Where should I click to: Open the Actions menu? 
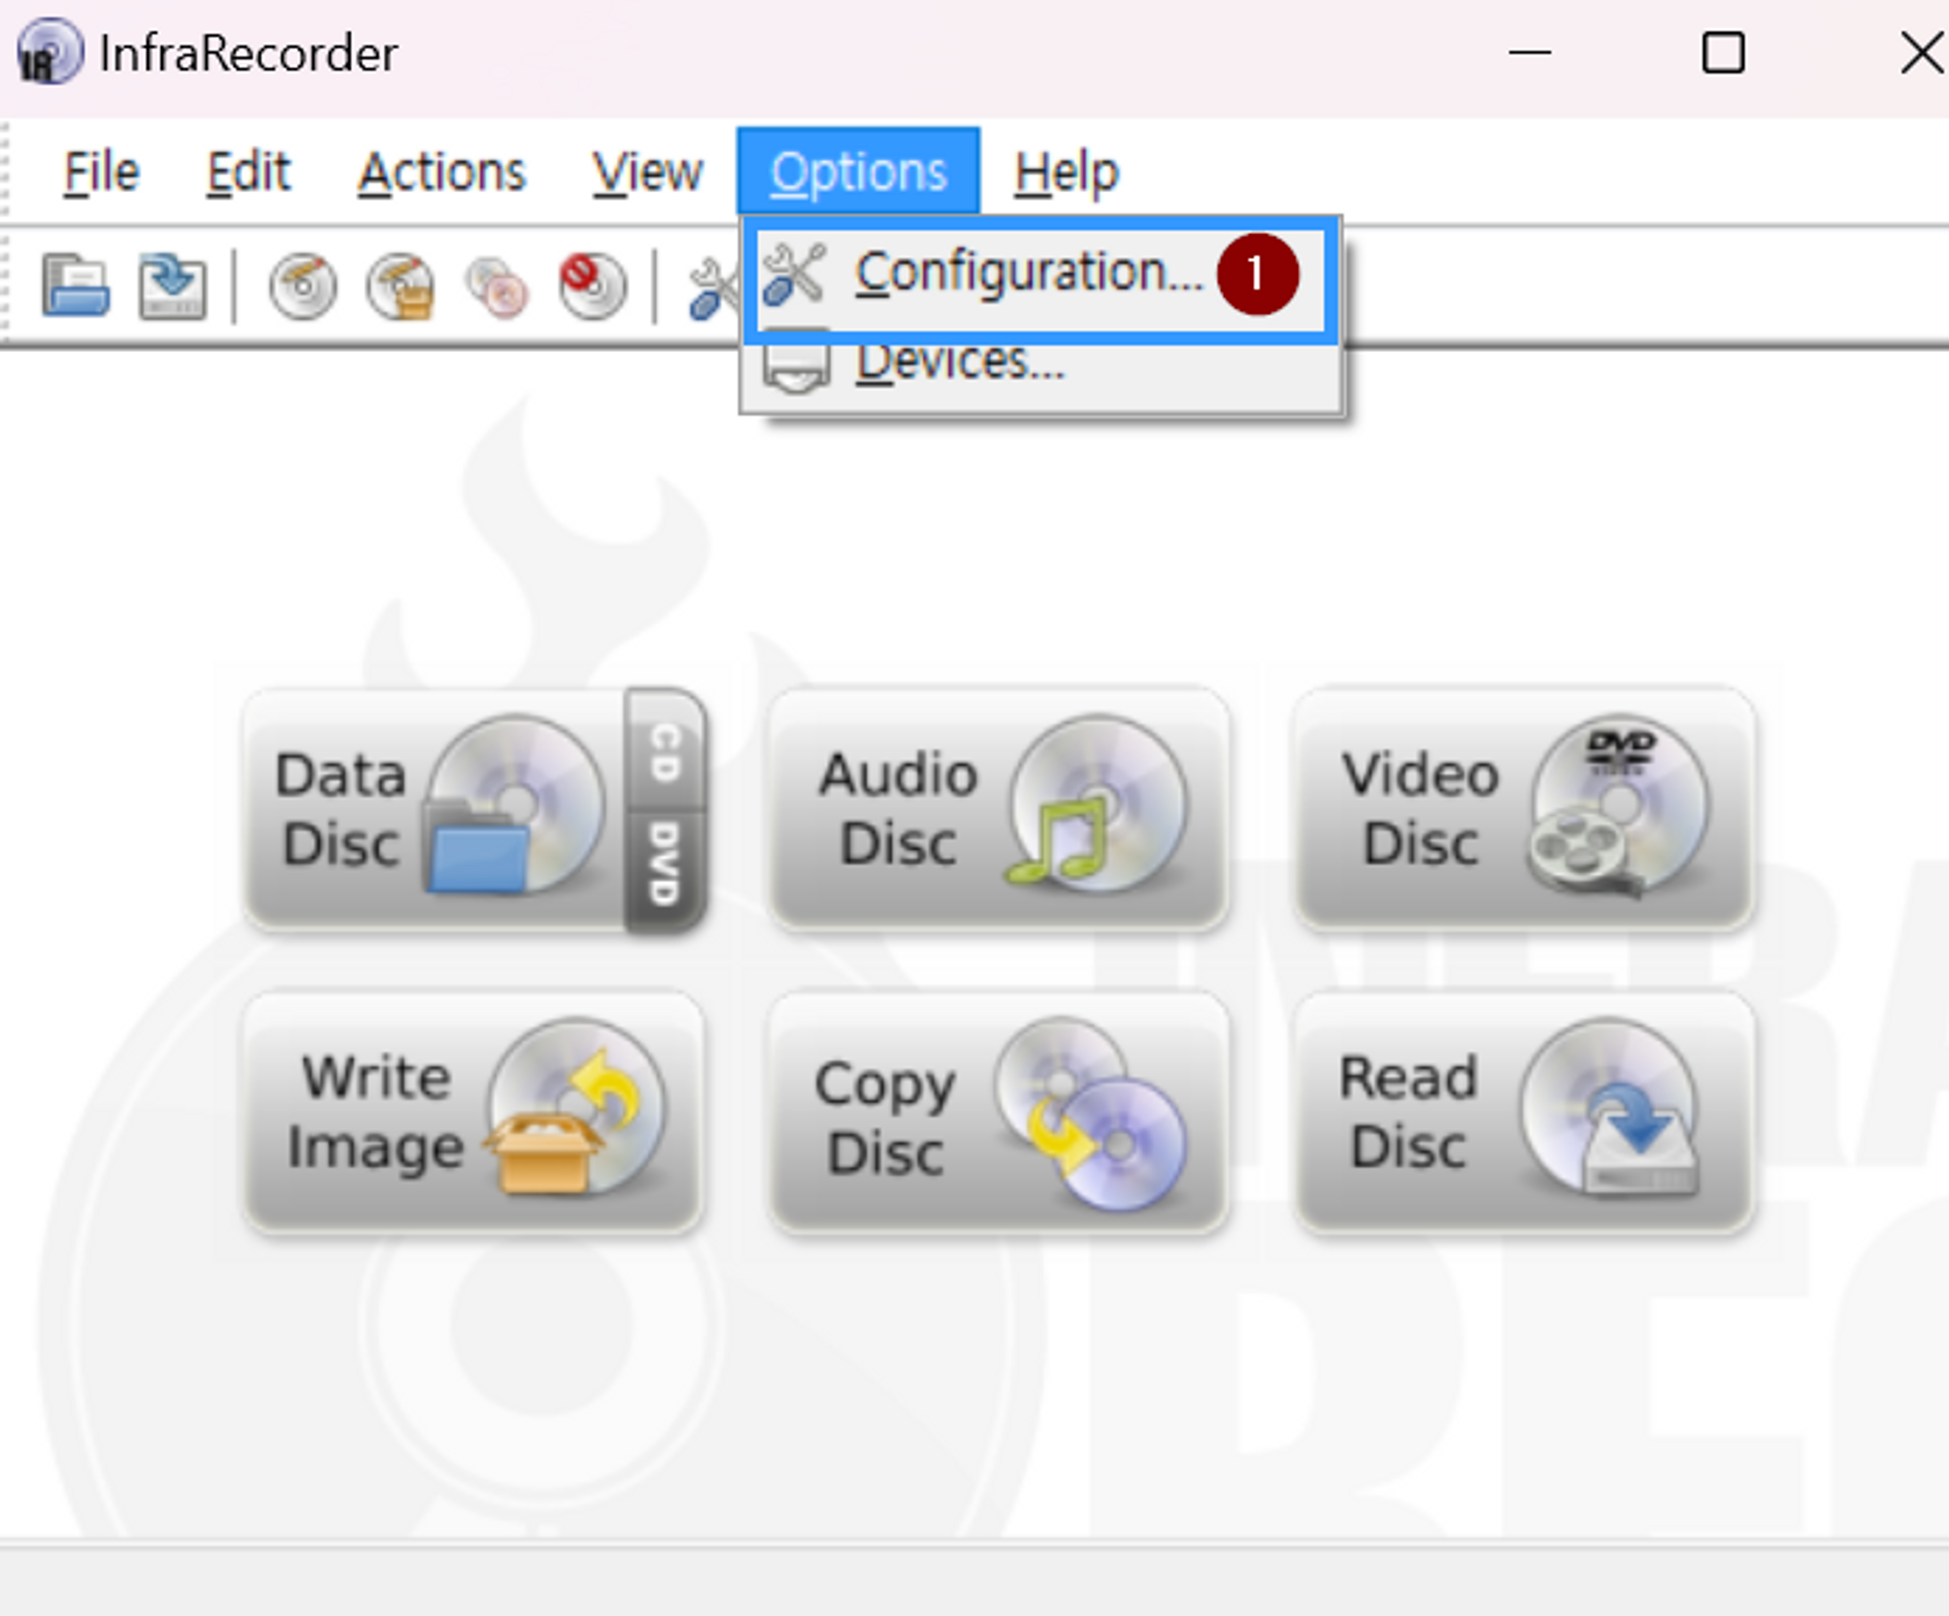pyautogui.click(x=441, y=173)
